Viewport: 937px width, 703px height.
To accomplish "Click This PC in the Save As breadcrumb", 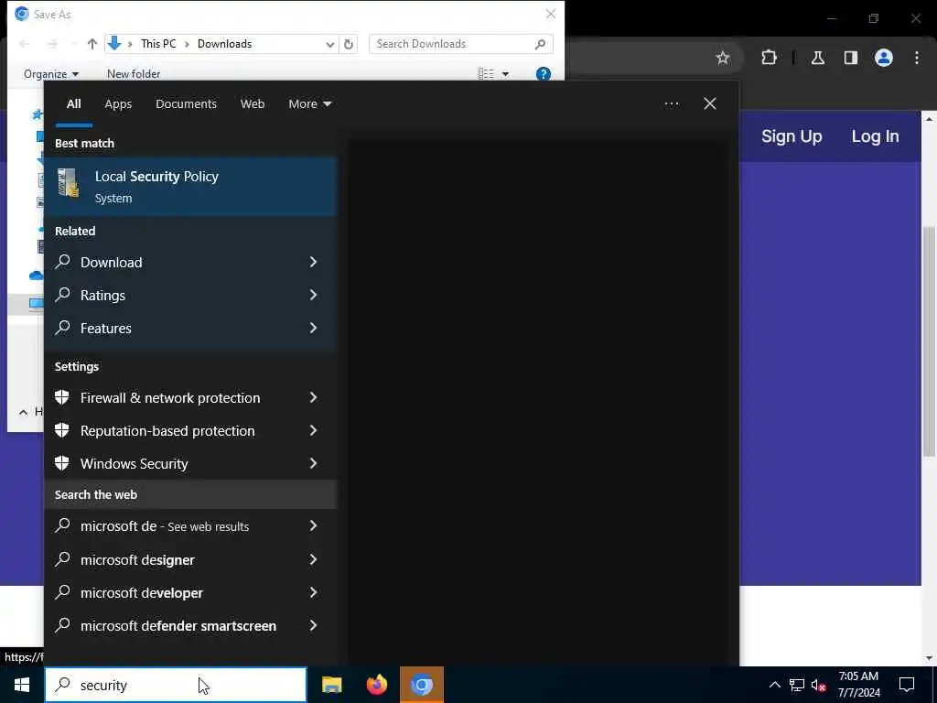I will pos(158,44).
